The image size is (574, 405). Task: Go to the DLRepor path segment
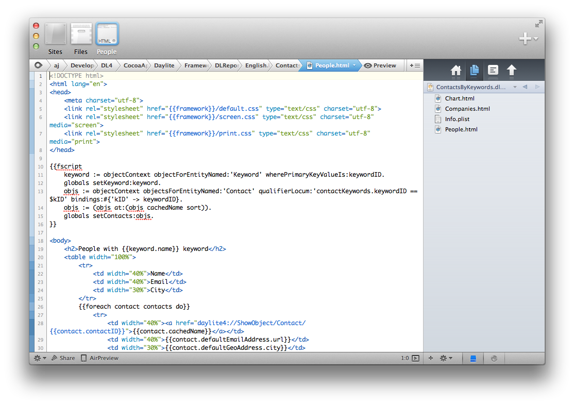[x=227, y=65]
